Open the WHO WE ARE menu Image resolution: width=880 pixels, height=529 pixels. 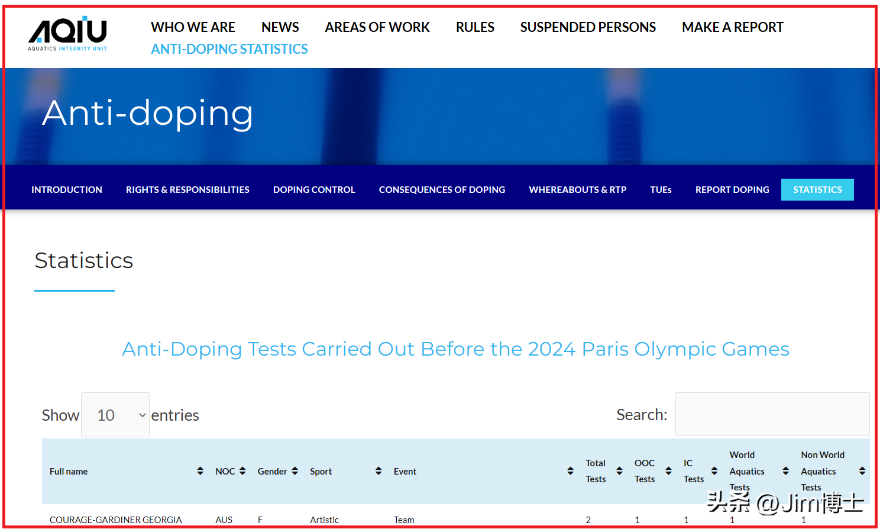[193, 27]
